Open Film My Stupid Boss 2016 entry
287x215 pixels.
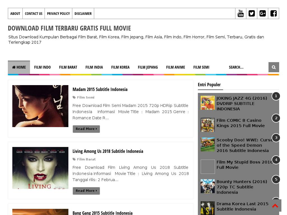(x=244, y=165)
